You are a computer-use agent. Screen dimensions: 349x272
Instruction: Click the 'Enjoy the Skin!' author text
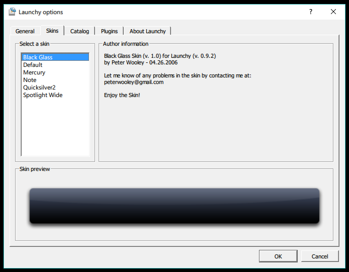tap(122, 95)
